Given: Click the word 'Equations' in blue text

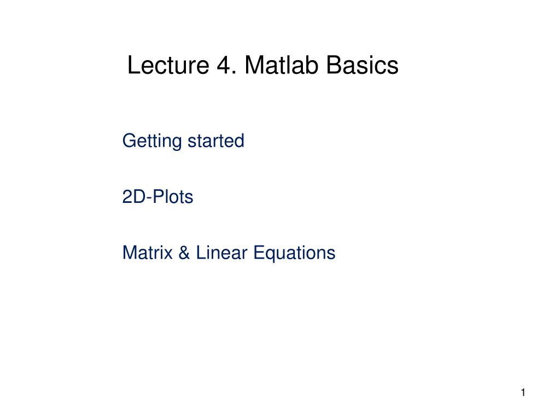Looking at the screenshot, I should pos(294,254).
